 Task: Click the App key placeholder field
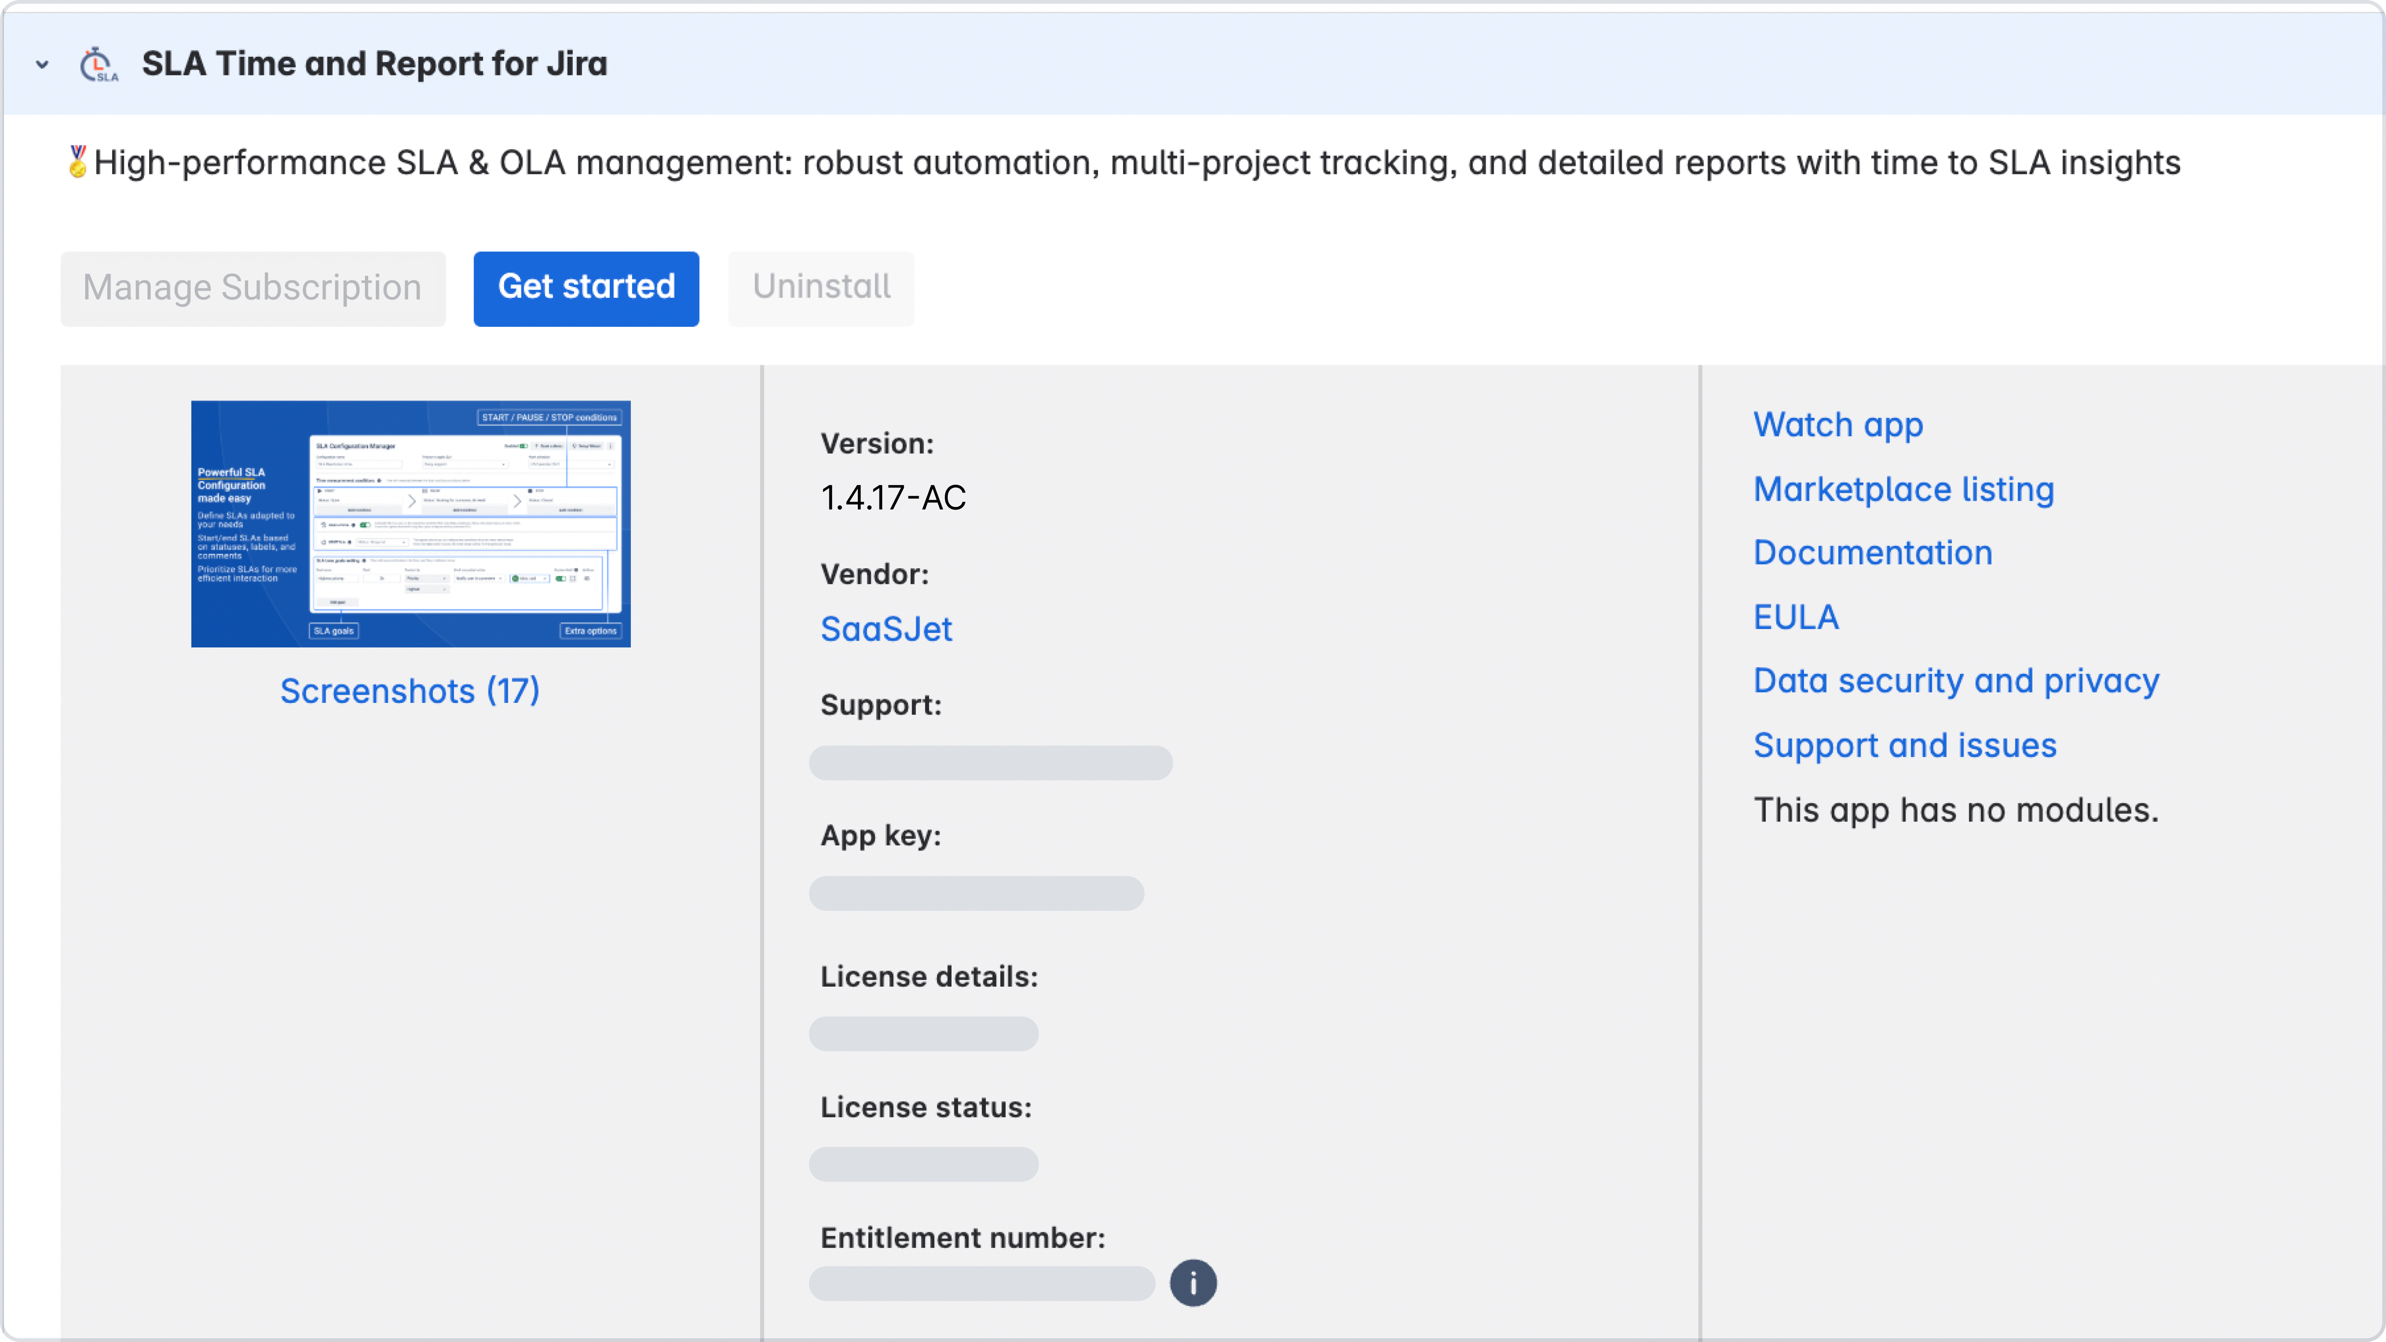pos(976,893)
